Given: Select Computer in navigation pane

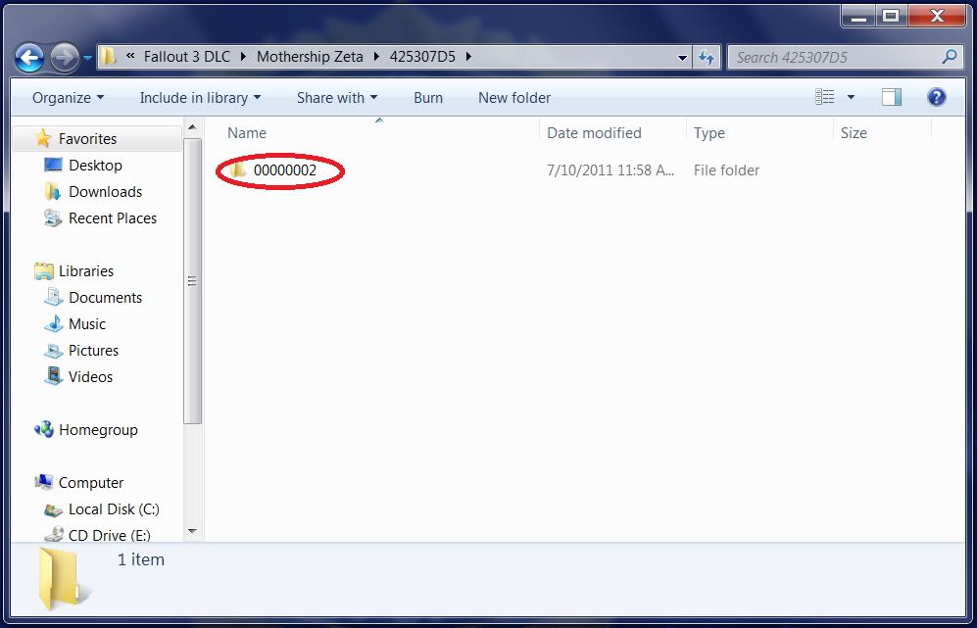Looking at the screenshot, I should coord(91,483).
